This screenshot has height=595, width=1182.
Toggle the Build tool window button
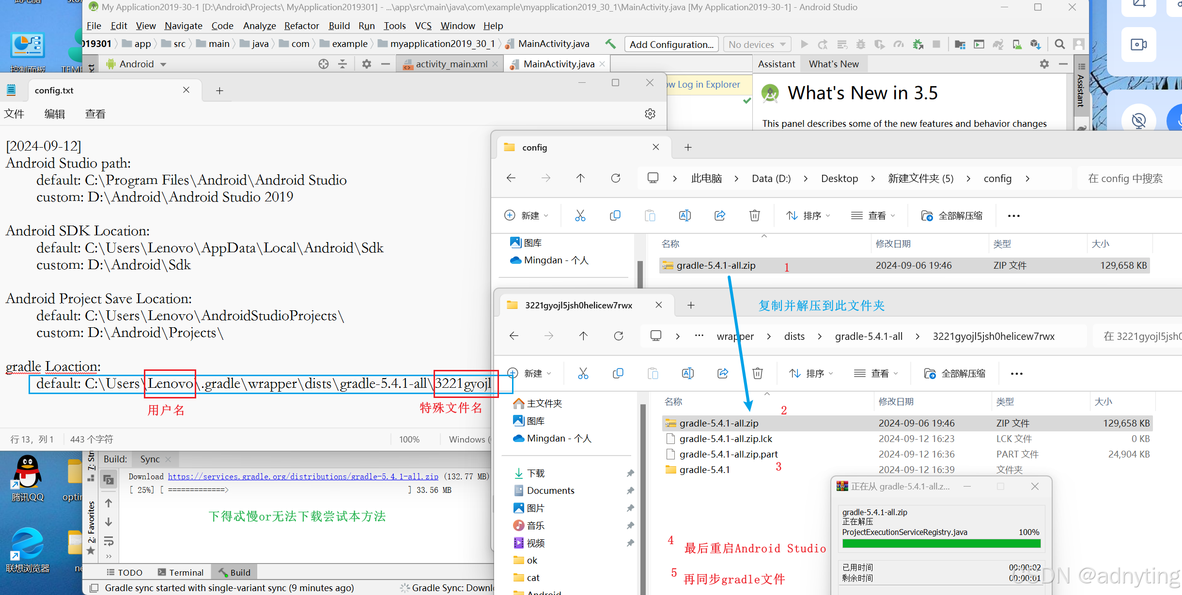(235, 572)
